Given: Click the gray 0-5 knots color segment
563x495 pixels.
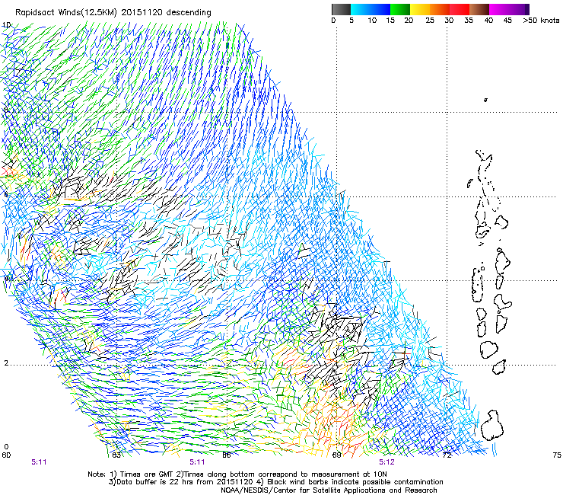Looking at the screenshot, I should 341,9.
